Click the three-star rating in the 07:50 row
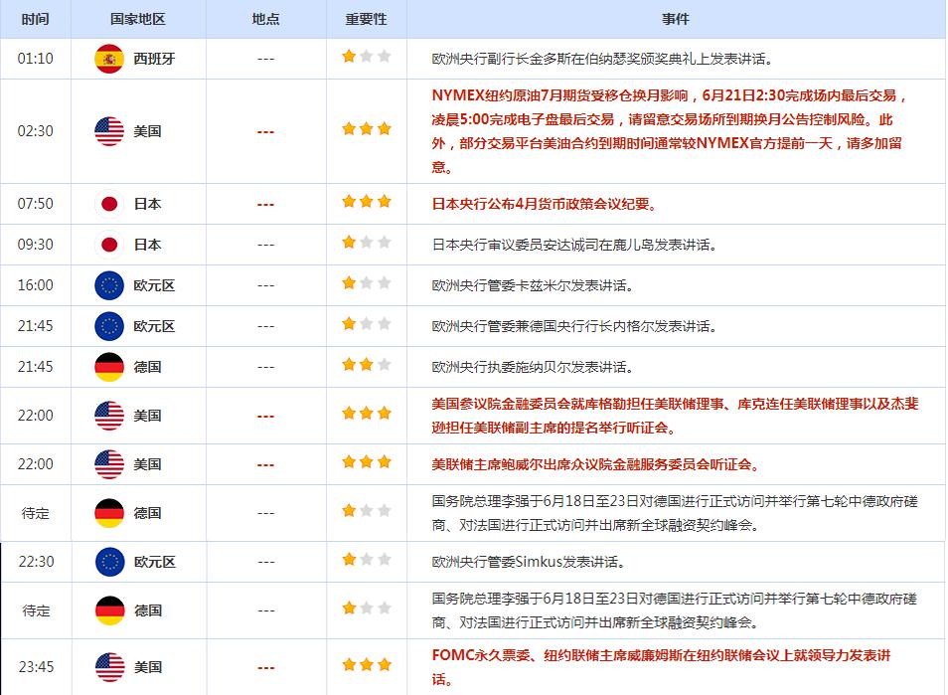948x695 pixels. tap(367, 201)
